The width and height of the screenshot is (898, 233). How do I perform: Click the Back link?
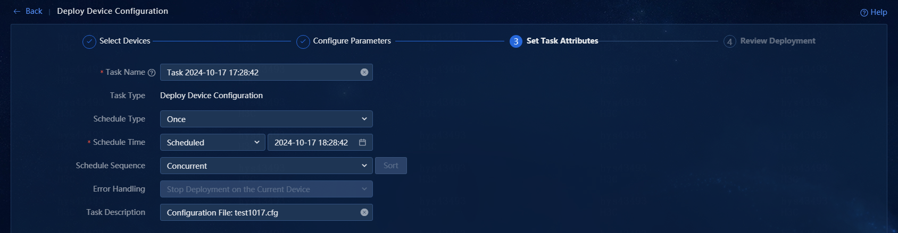(x=34, y=11)
